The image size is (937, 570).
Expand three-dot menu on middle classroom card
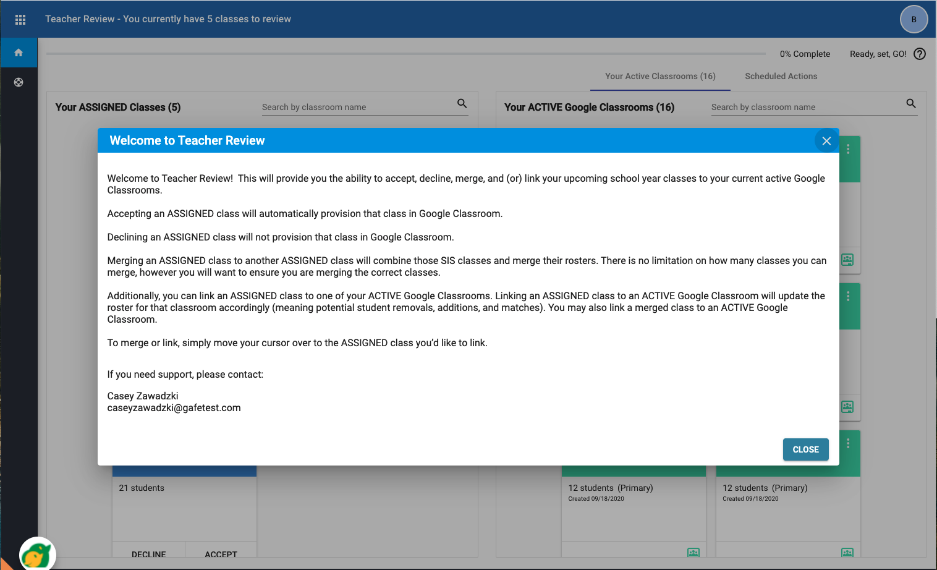point(848,296)
